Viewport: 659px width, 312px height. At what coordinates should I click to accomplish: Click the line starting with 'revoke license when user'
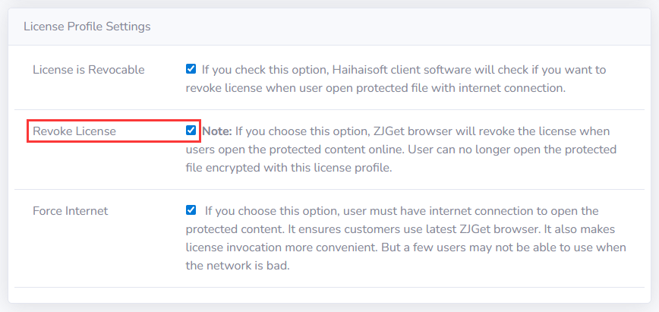tap(376, 88)
